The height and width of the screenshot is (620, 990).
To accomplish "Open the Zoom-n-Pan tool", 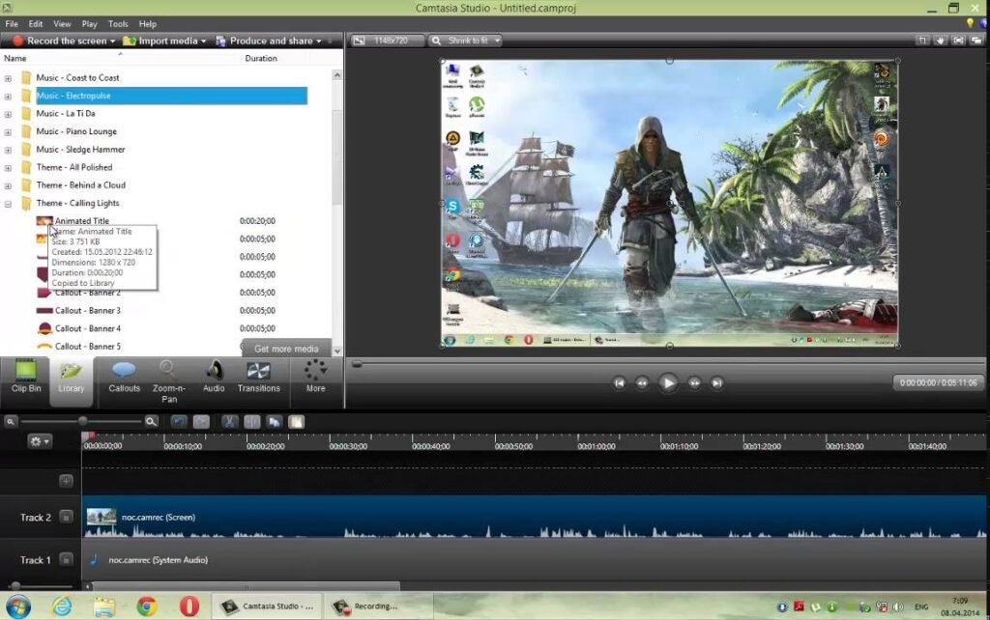I will [168, 381].
